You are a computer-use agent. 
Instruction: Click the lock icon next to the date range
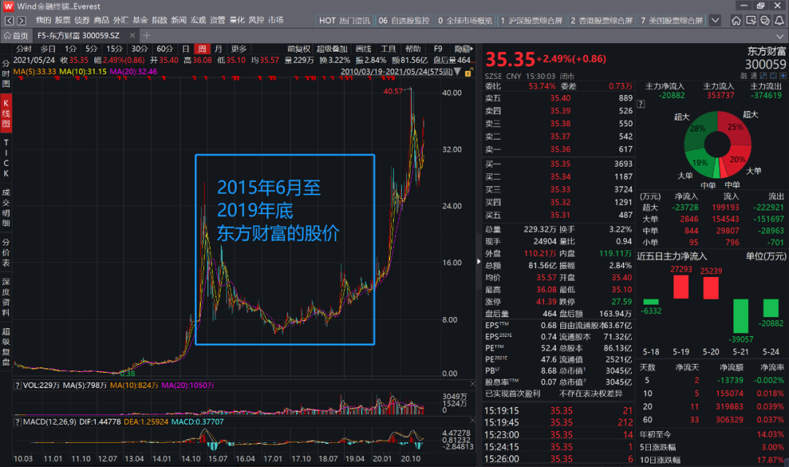tap(468, 72)
